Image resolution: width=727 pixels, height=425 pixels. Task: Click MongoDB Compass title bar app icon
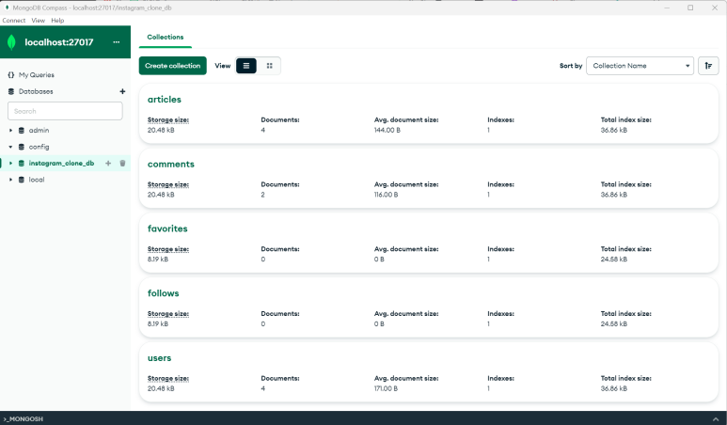tap(7, 8)
